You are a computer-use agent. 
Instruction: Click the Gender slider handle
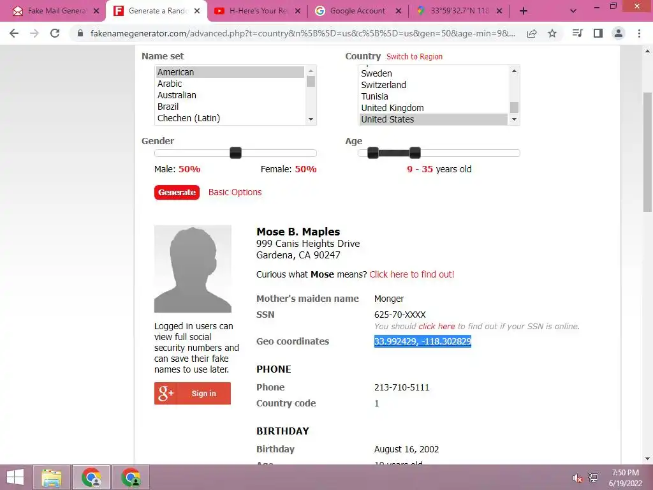click(x=236, y=153)
